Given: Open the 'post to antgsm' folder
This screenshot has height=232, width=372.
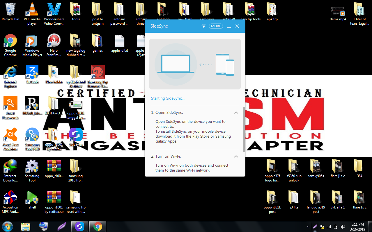Looking at the screenshot, I should 98,14.
